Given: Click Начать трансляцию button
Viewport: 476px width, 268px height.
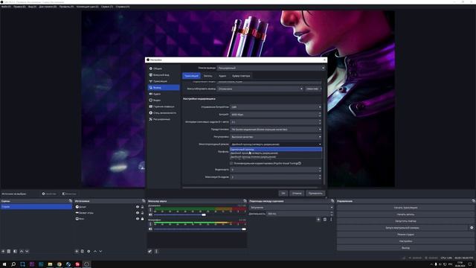Looking at the screenshot, I should point(405,208).
